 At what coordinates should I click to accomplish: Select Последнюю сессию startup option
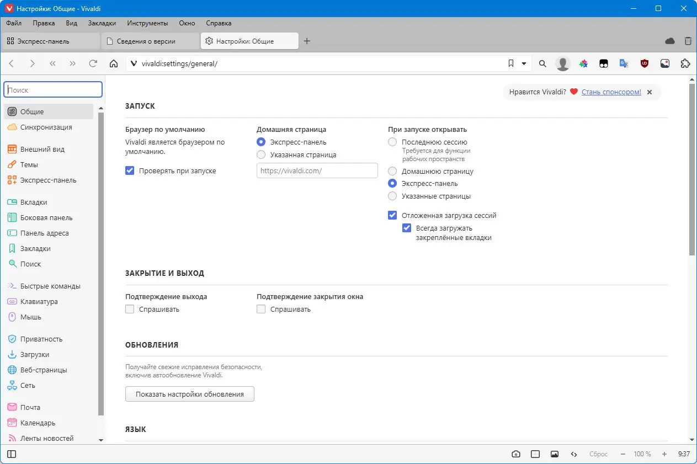coord(392,142)
